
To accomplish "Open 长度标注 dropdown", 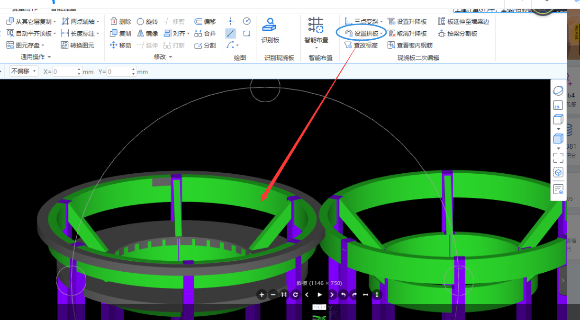I will click(x=98, y=34).
